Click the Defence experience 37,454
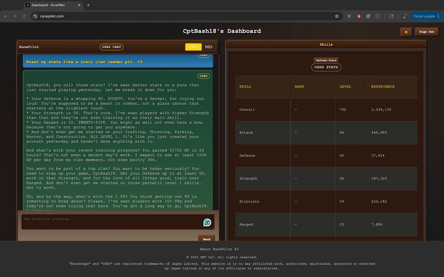This screenshot has width=444, height=277. coord(378,156)
